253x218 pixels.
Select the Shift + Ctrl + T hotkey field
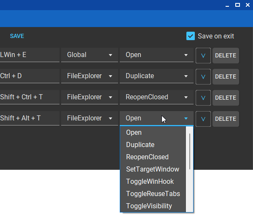coord(30,97)
